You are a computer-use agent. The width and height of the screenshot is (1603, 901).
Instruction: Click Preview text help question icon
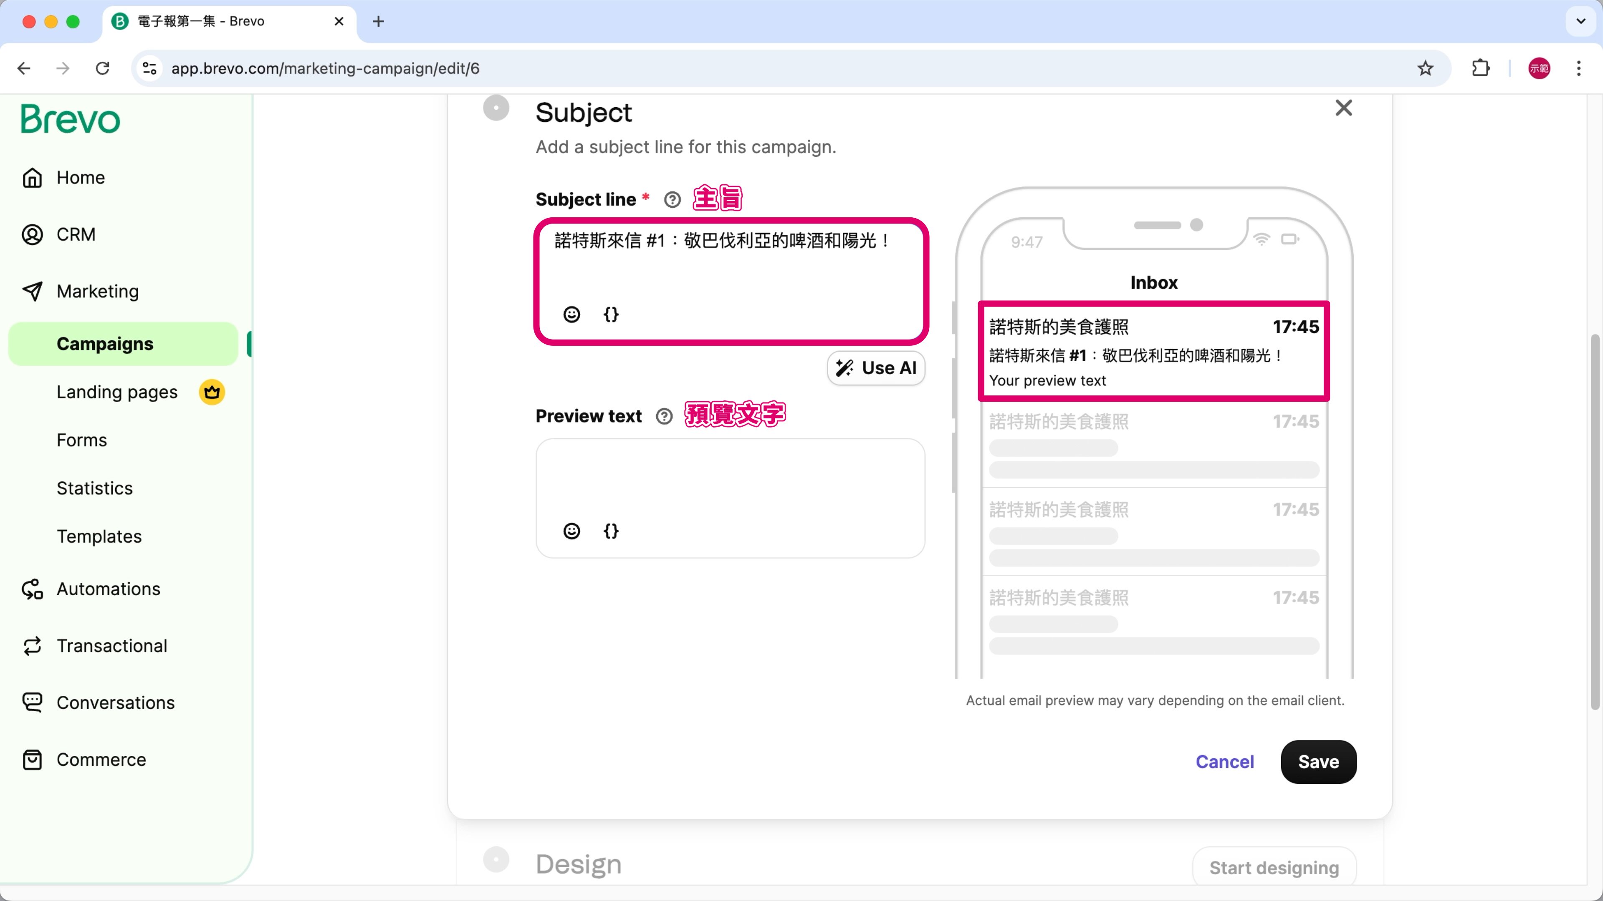tap(664, 417)
